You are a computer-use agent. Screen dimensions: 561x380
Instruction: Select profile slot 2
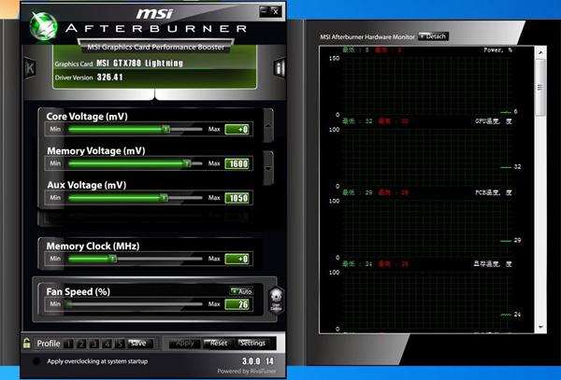click(81, 344)
